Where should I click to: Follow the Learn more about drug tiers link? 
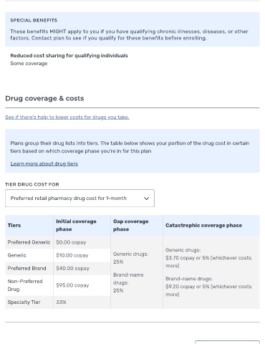[x=44, y=163]
